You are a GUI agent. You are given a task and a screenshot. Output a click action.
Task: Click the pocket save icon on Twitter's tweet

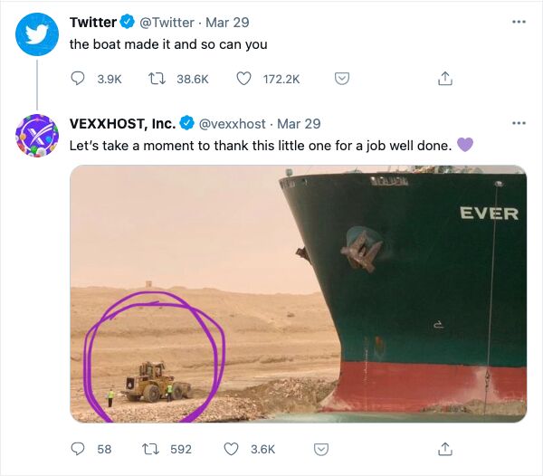342,79
